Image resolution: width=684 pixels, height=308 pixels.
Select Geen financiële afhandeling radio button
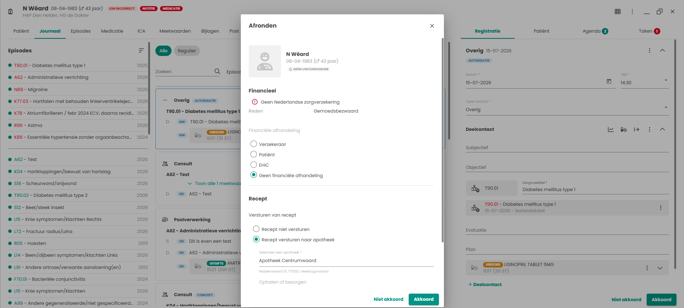coord(254,175)
